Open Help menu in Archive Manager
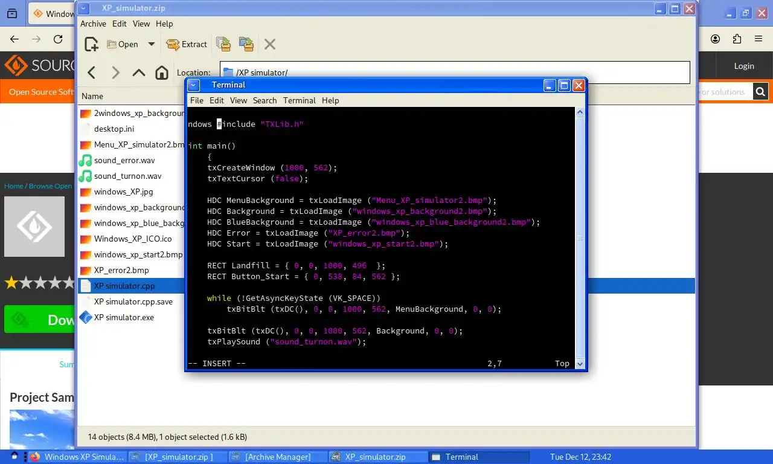 coord(164,24)
